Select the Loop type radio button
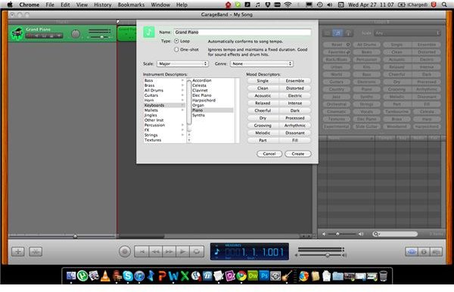The image size is (454, 292). [176, 41]
